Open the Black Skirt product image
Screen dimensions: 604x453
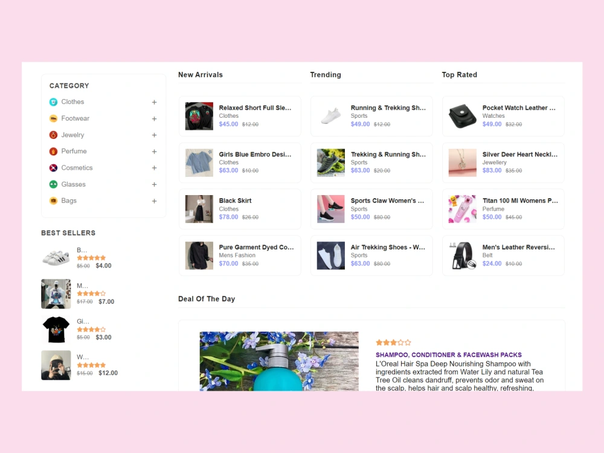click(199, 209)
